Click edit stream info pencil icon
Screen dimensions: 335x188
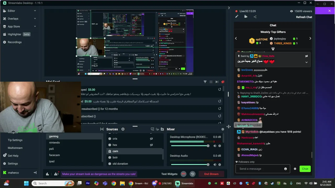(237, 17)
